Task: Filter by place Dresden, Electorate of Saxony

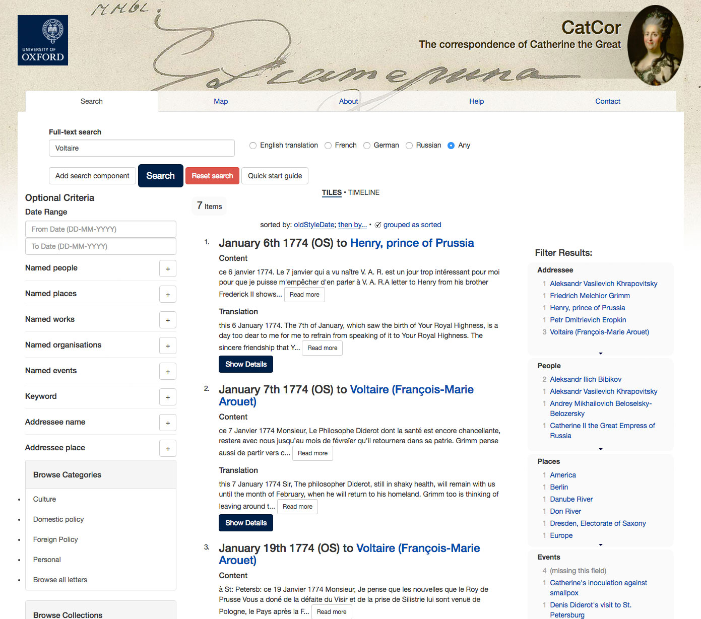Action: point(598,523)
